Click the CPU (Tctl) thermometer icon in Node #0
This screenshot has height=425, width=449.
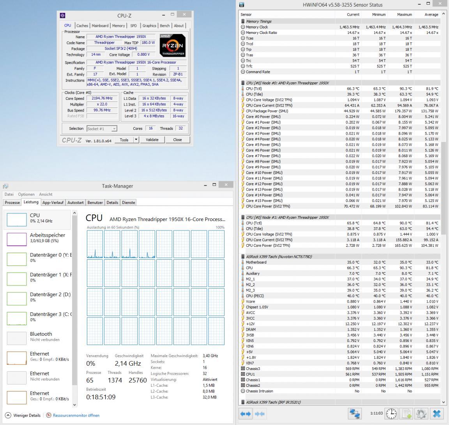243,89
